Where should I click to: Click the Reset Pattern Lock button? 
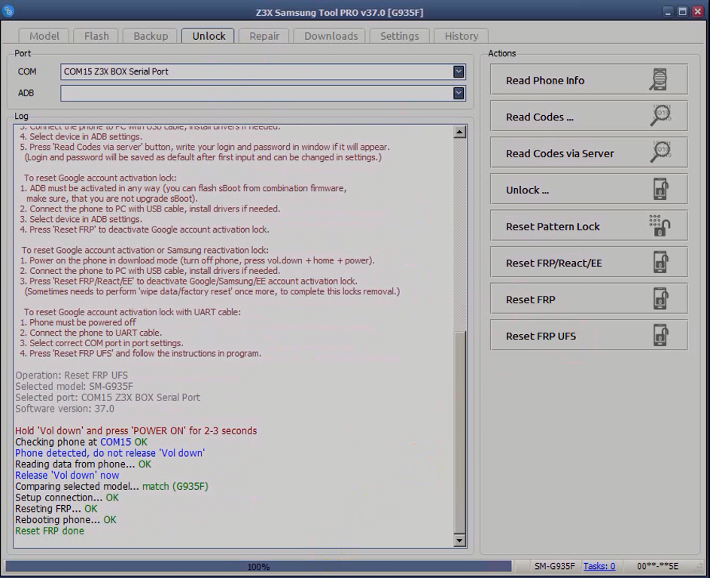pos(589,226)
